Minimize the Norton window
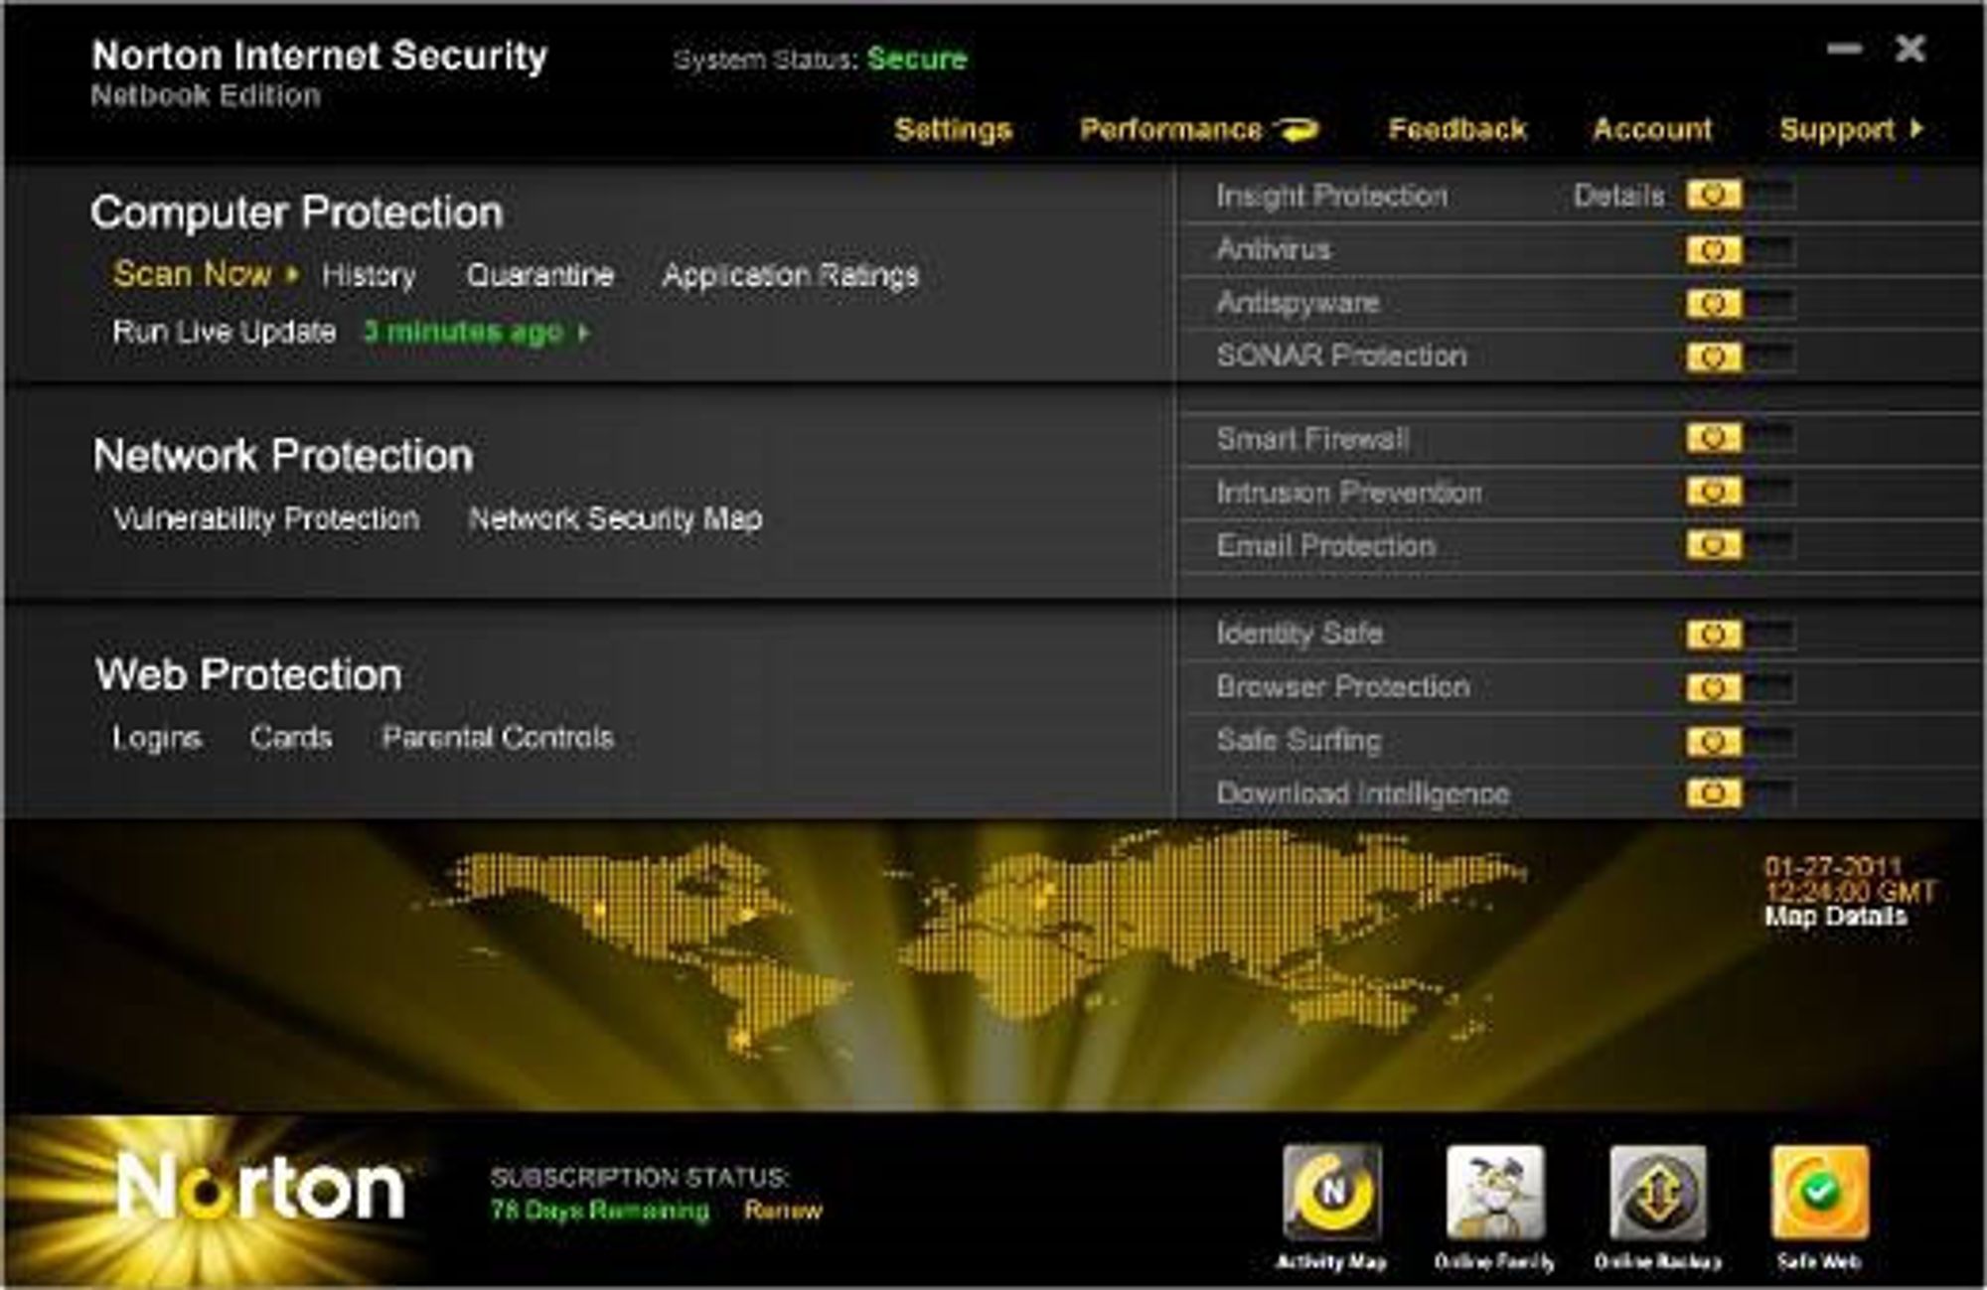Image resolution: width=1987 pixels, height=1290 pixels. click(x=1844, y=49)
